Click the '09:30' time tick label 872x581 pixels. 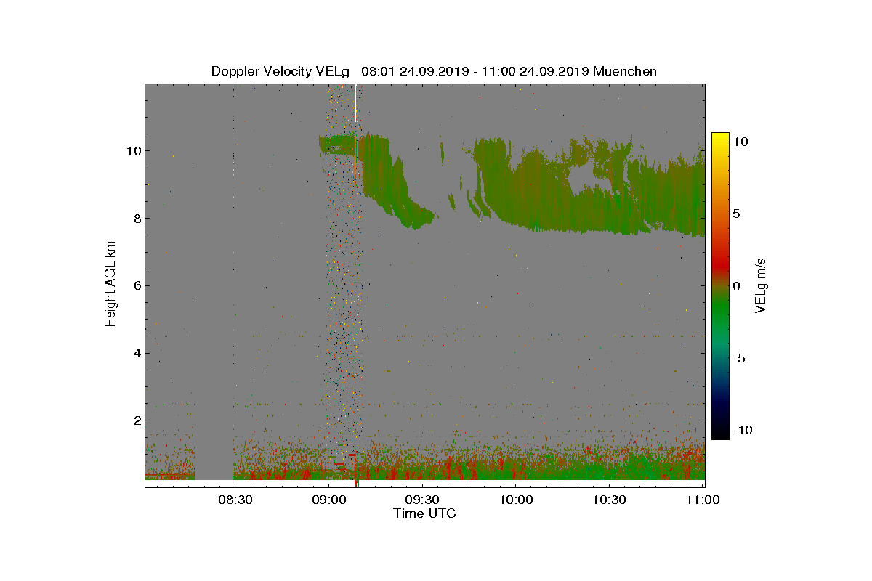pyautogui.click(x=422, y=500)
